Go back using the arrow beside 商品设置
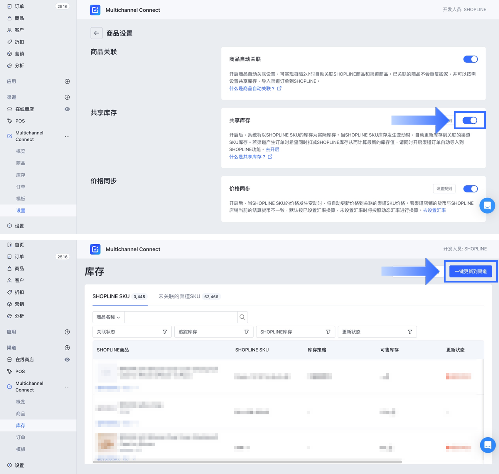The image size is (499, 474). (x=97, y=33)
